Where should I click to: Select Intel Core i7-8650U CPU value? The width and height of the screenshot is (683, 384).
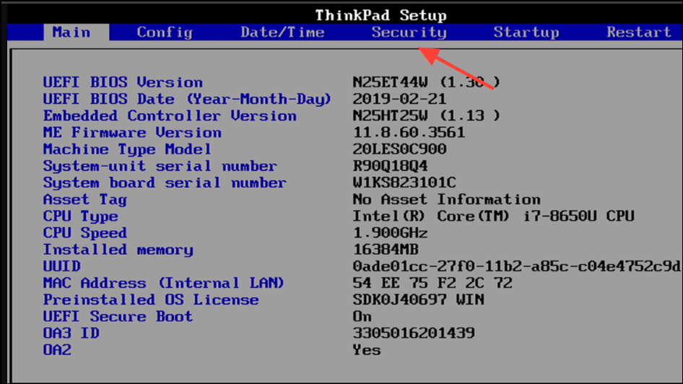tap(494, 216)
